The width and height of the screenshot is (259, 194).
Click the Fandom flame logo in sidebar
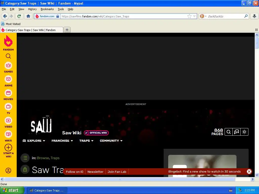(x=8, y=41)
